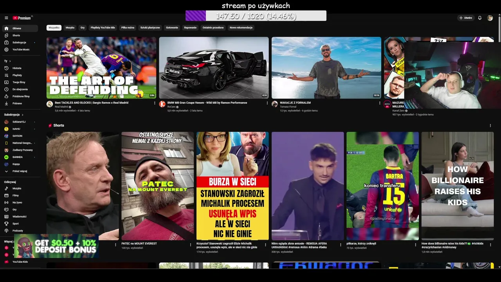Select the Nowe rekomendacje chip
This screenshot has width=501, height=282.
point(241,28)
